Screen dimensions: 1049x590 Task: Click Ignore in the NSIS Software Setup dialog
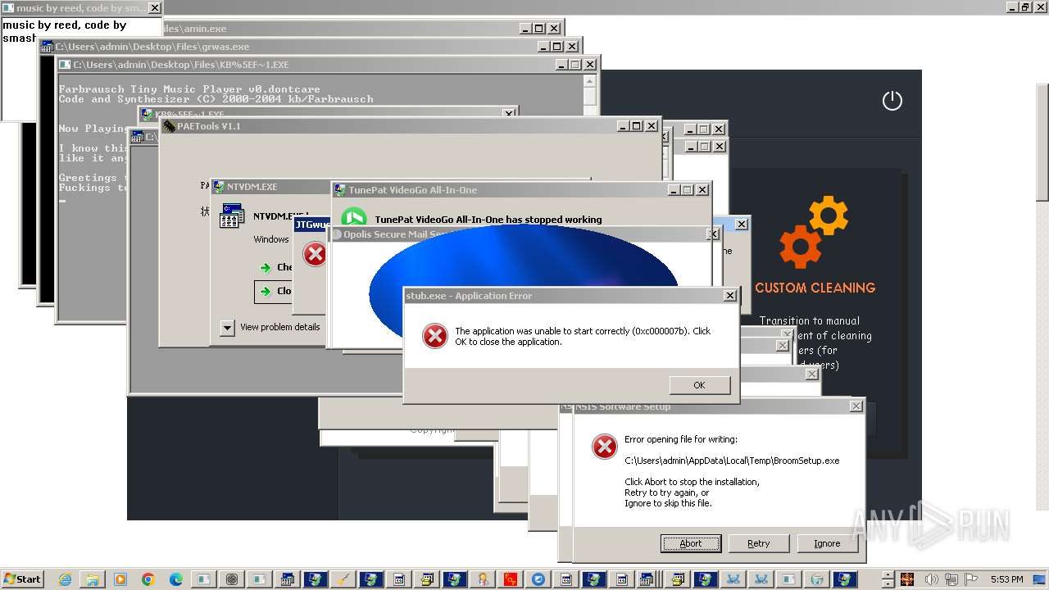point(827,543)
